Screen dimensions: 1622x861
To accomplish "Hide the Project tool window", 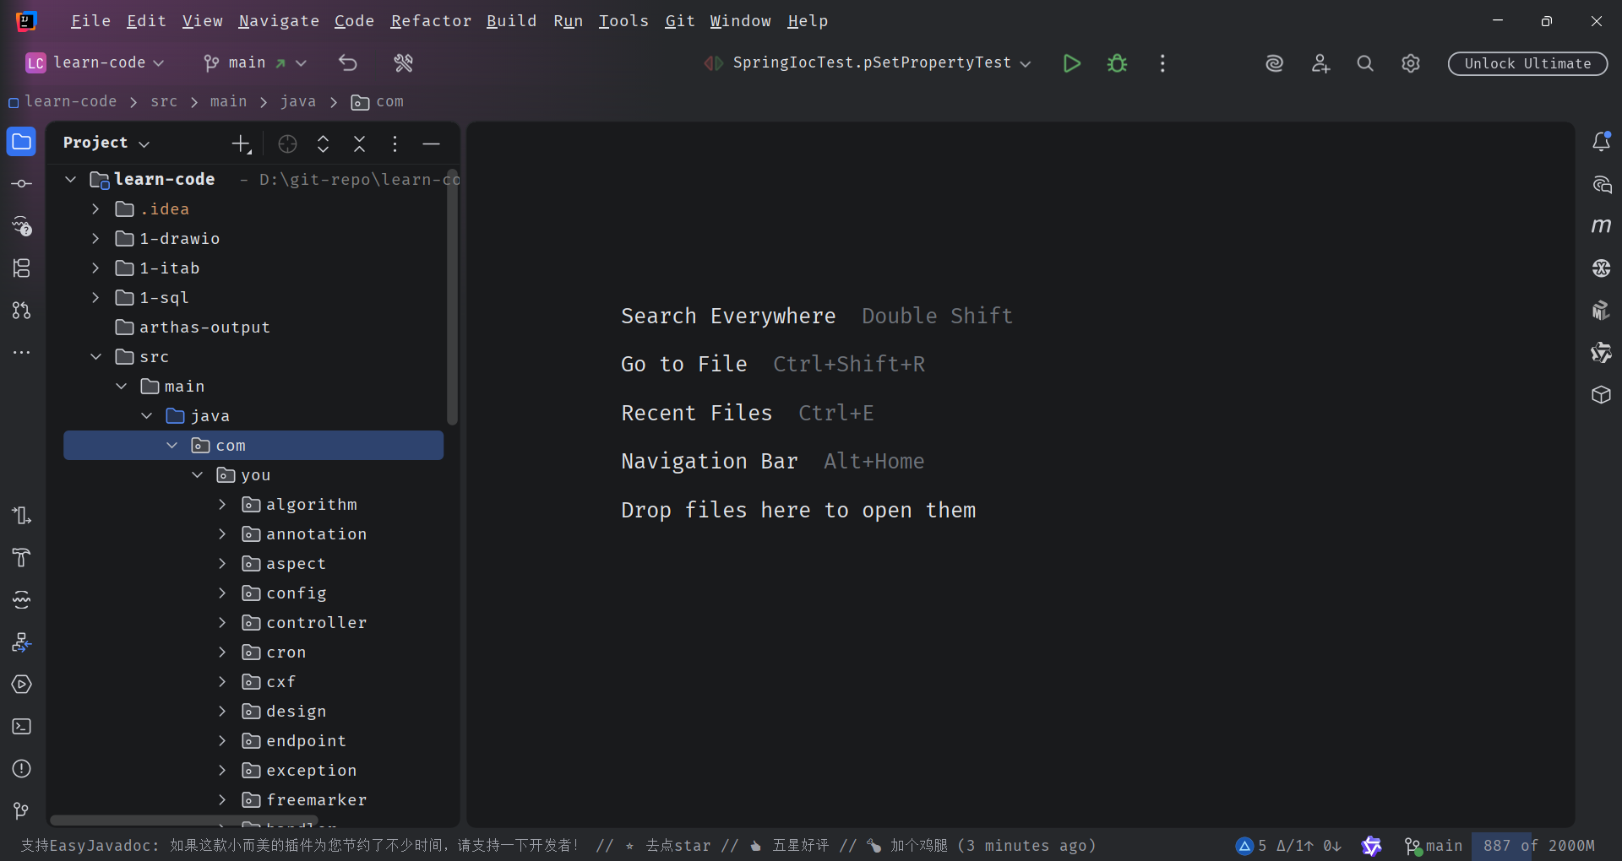I will click(431, 144).
